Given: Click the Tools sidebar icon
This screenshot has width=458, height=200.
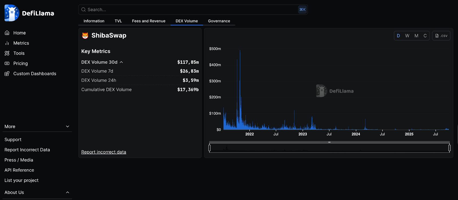Looking at the screenshot, I should coord(7,53).
